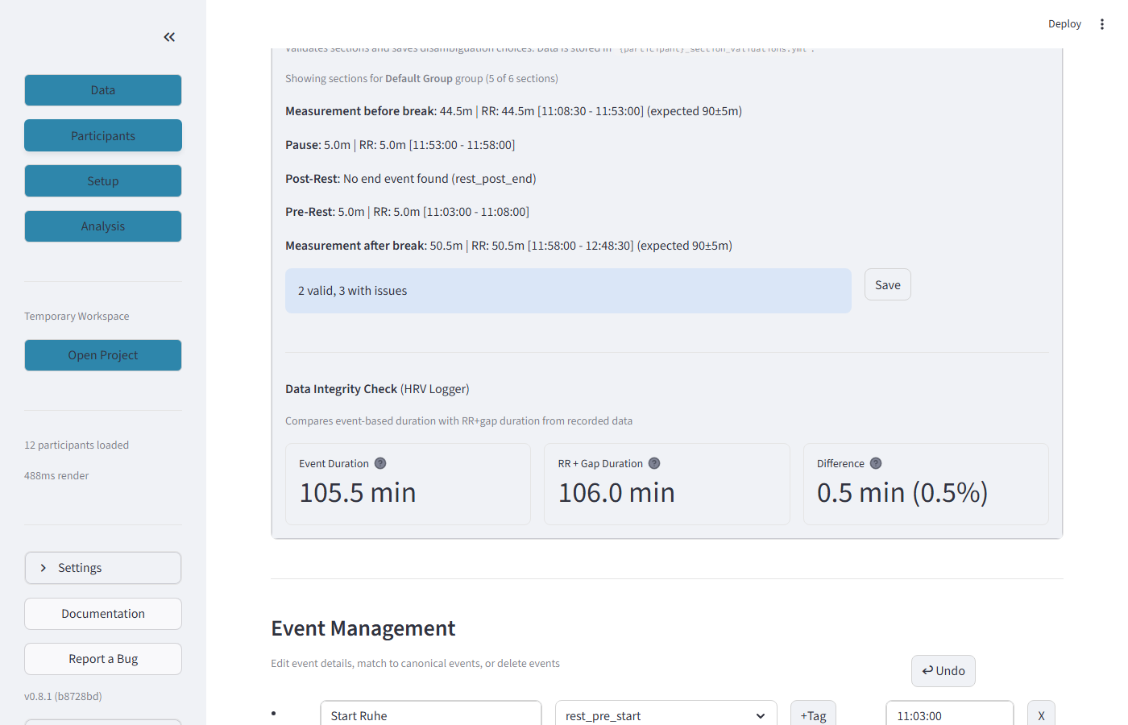Expand the Settings section
The width and height of the screenshot is (1128, 725).
click(x=103, y=568)
